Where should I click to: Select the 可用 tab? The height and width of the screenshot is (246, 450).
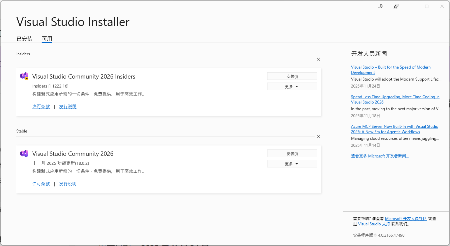47,39
